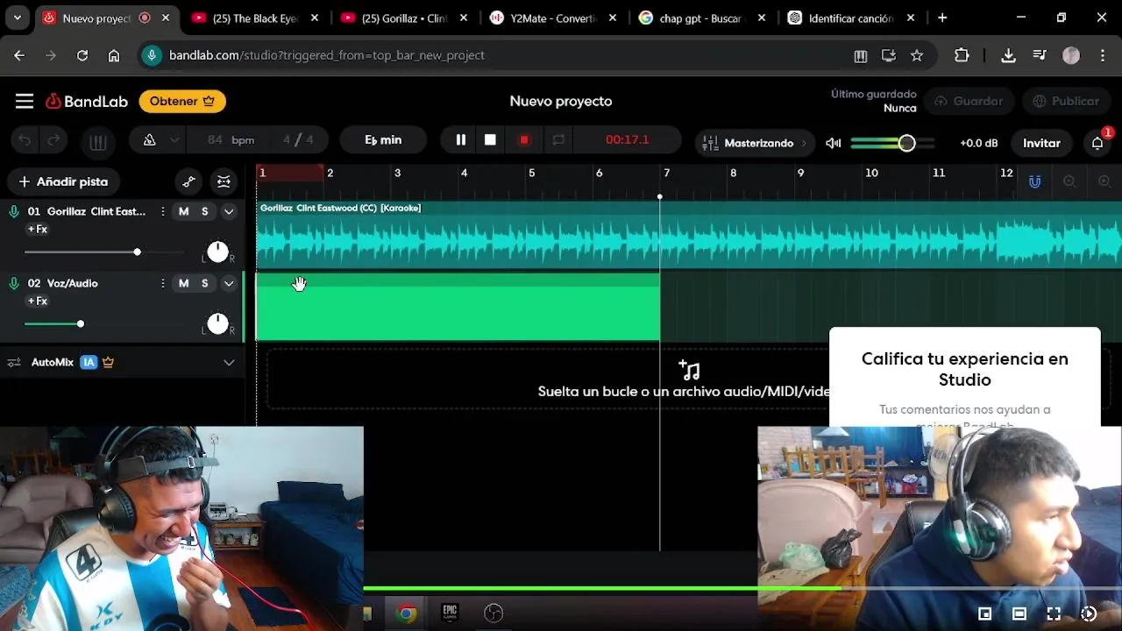Toggle the metronome

click(149, 140)
